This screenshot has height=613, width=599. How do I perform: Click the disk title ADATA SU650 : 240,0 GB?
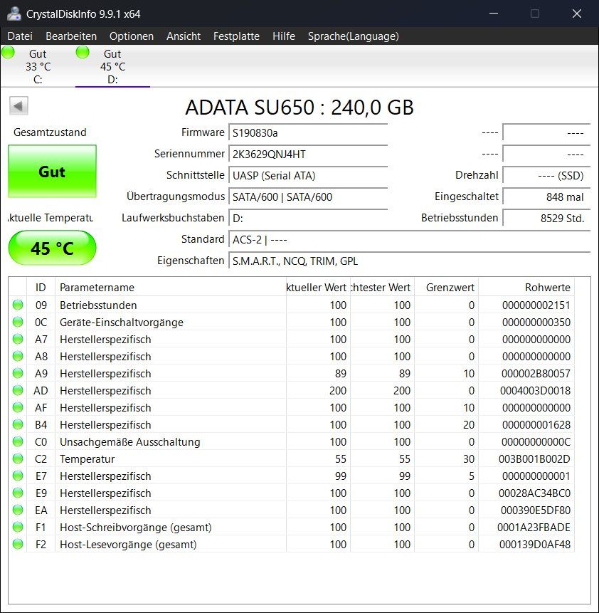tap(299, 107)
